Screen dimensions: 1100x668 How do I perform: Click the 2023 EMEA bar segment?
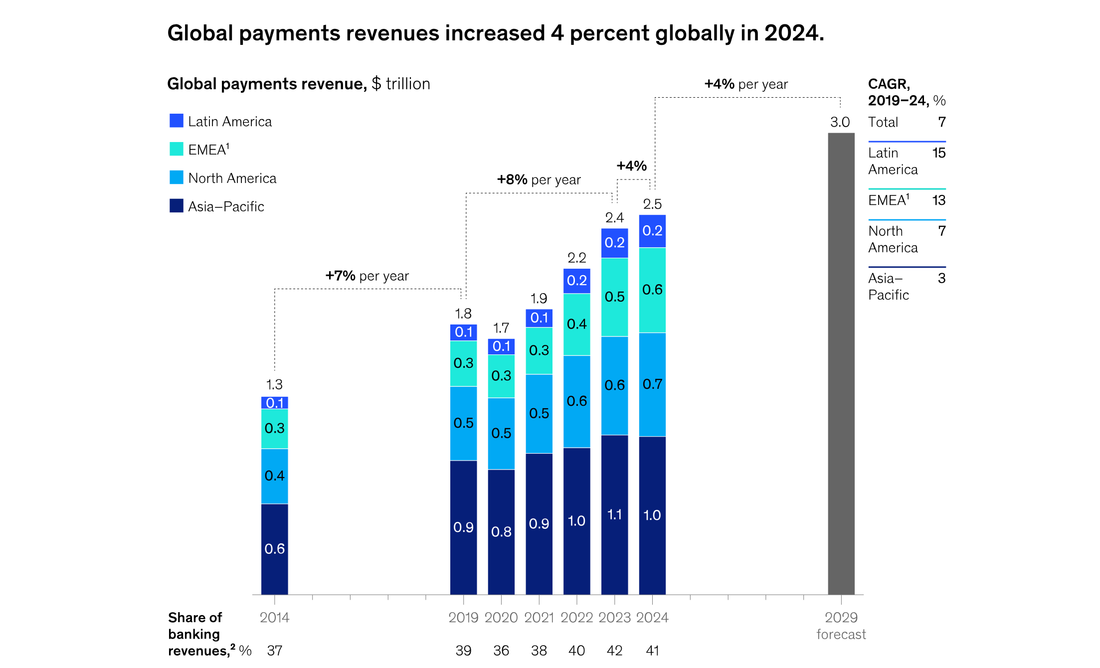point(615,297)
